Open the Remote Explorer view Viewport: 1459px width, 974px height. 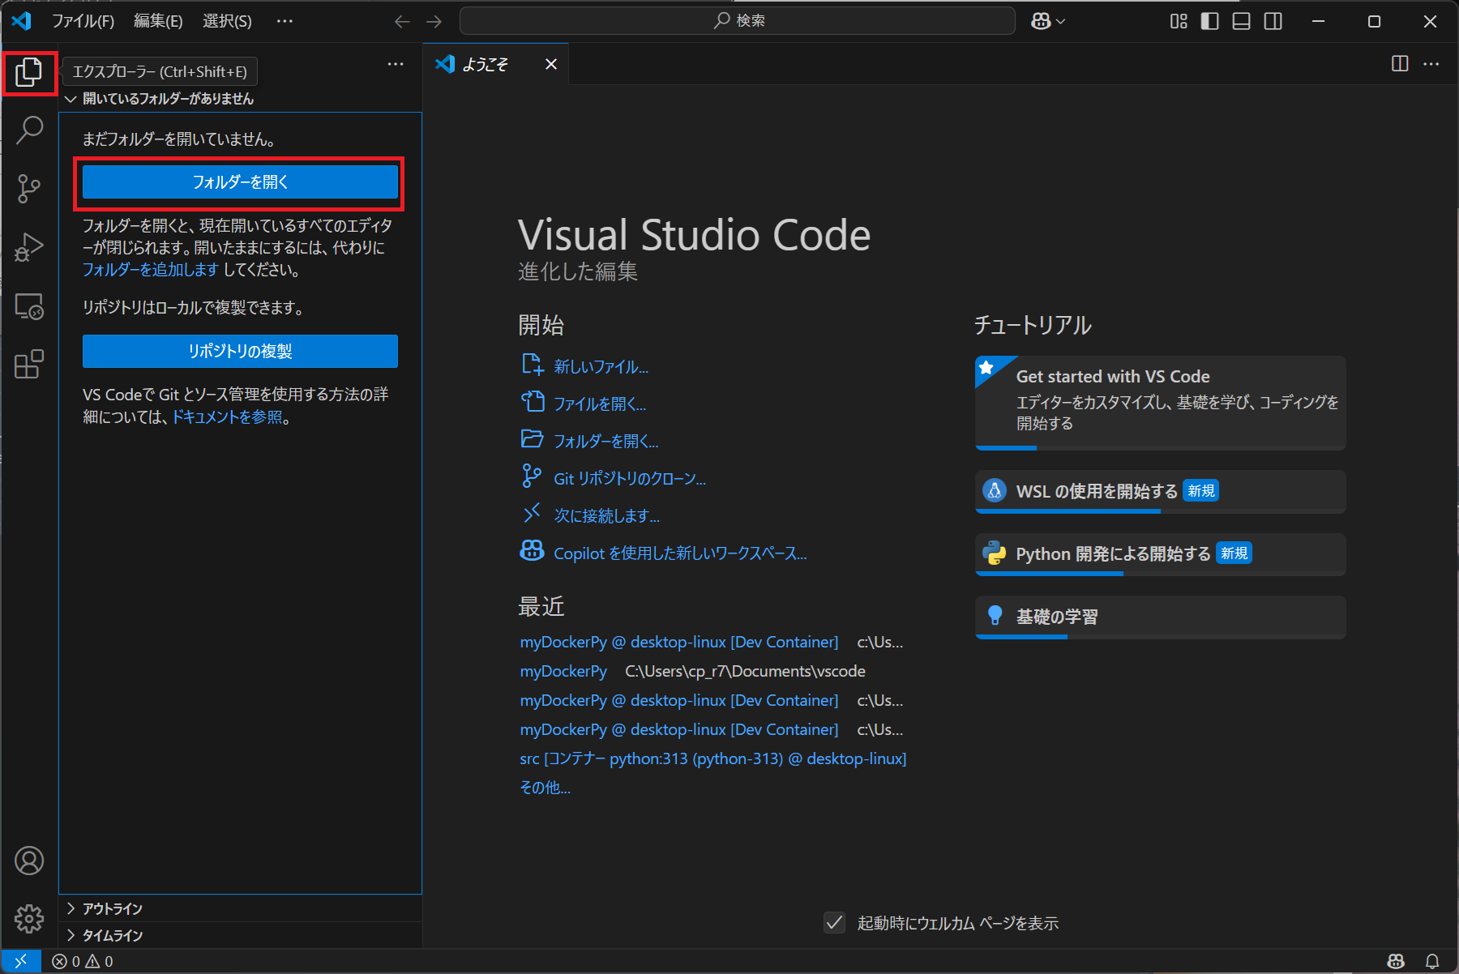[x=29, y=306]
